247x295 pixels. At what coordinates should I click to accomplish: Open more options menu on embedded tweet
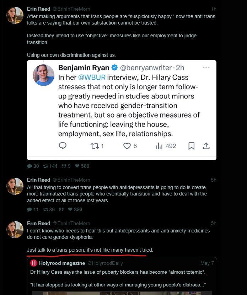pos(206,68)
